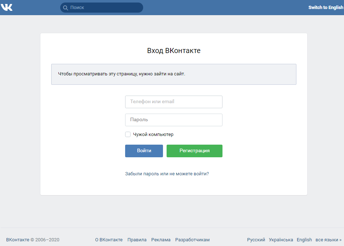Image resolution: width=344 pixels, height=246 pixels.
Task: Click the Телефон или email field
Action: click(174, 102)
